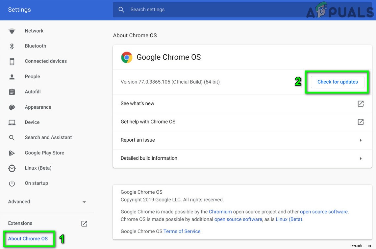Click the external link icon next to See what's new
This screenshot has height=249, width=376.
click(361, 103)
